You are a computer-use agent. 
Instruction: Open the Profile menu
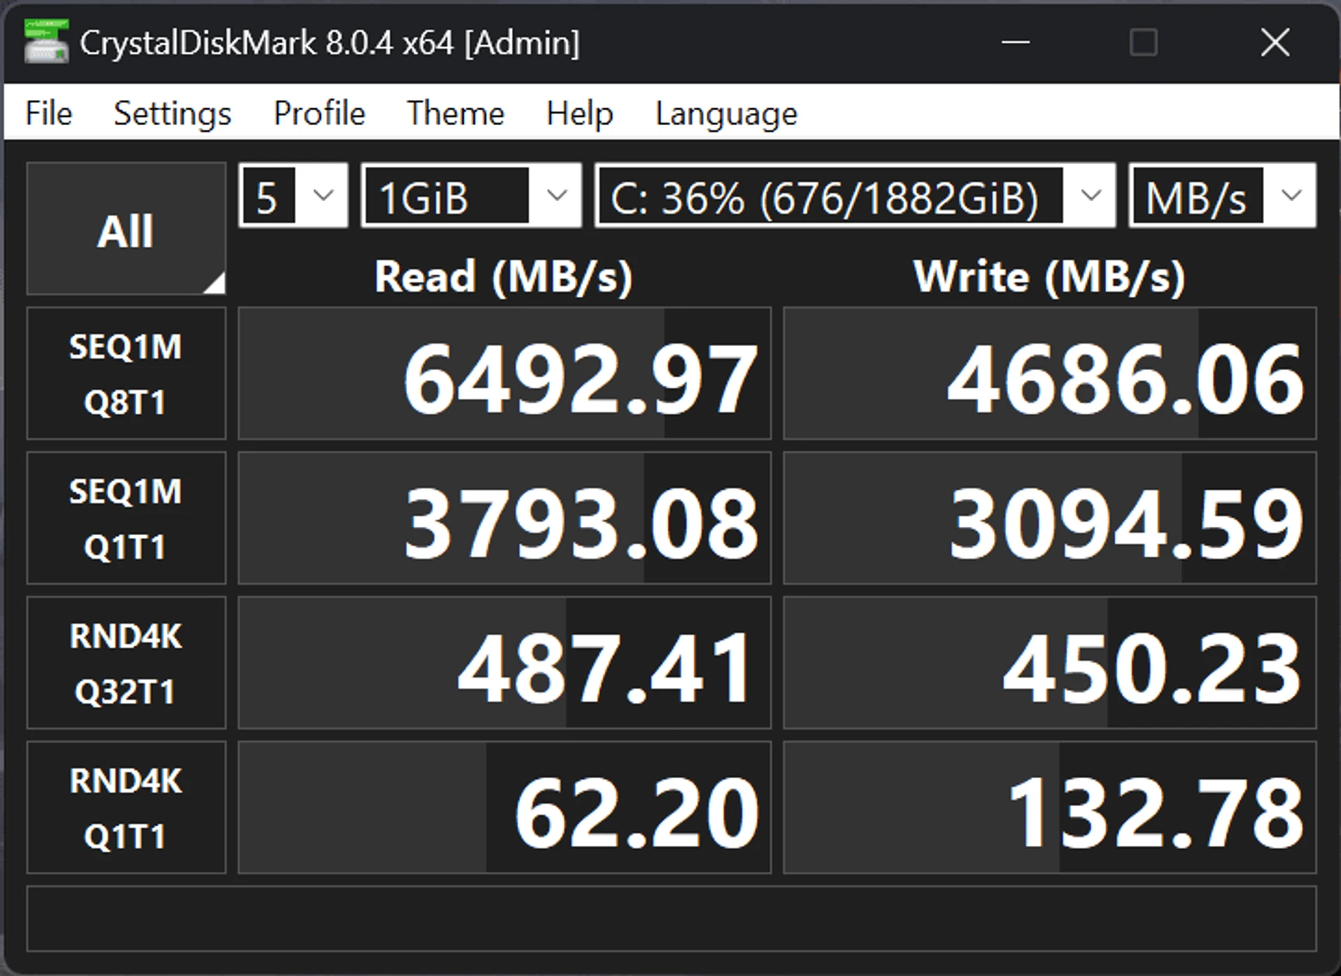pos(320,113)
